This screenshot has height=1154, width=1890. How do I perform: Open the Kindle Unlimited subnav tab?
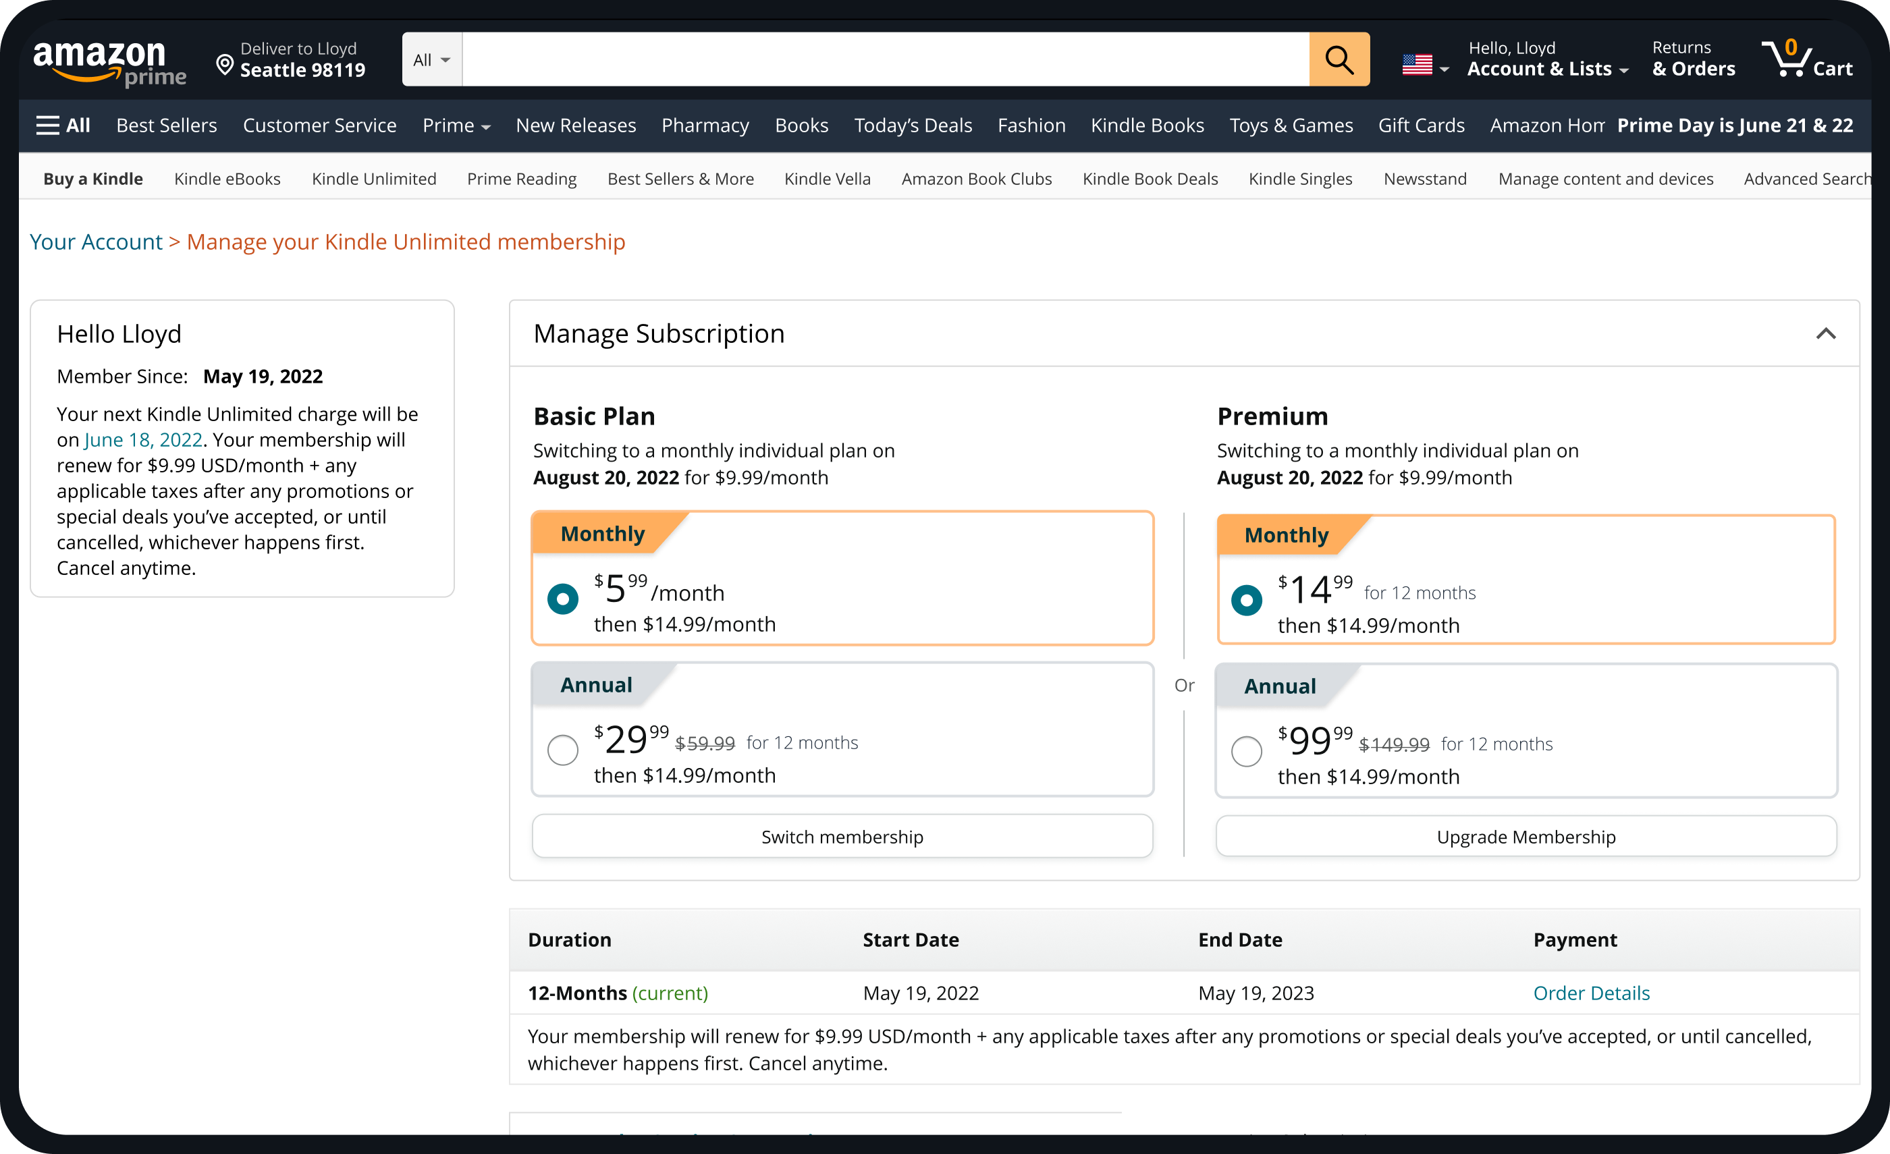(373, 179)
